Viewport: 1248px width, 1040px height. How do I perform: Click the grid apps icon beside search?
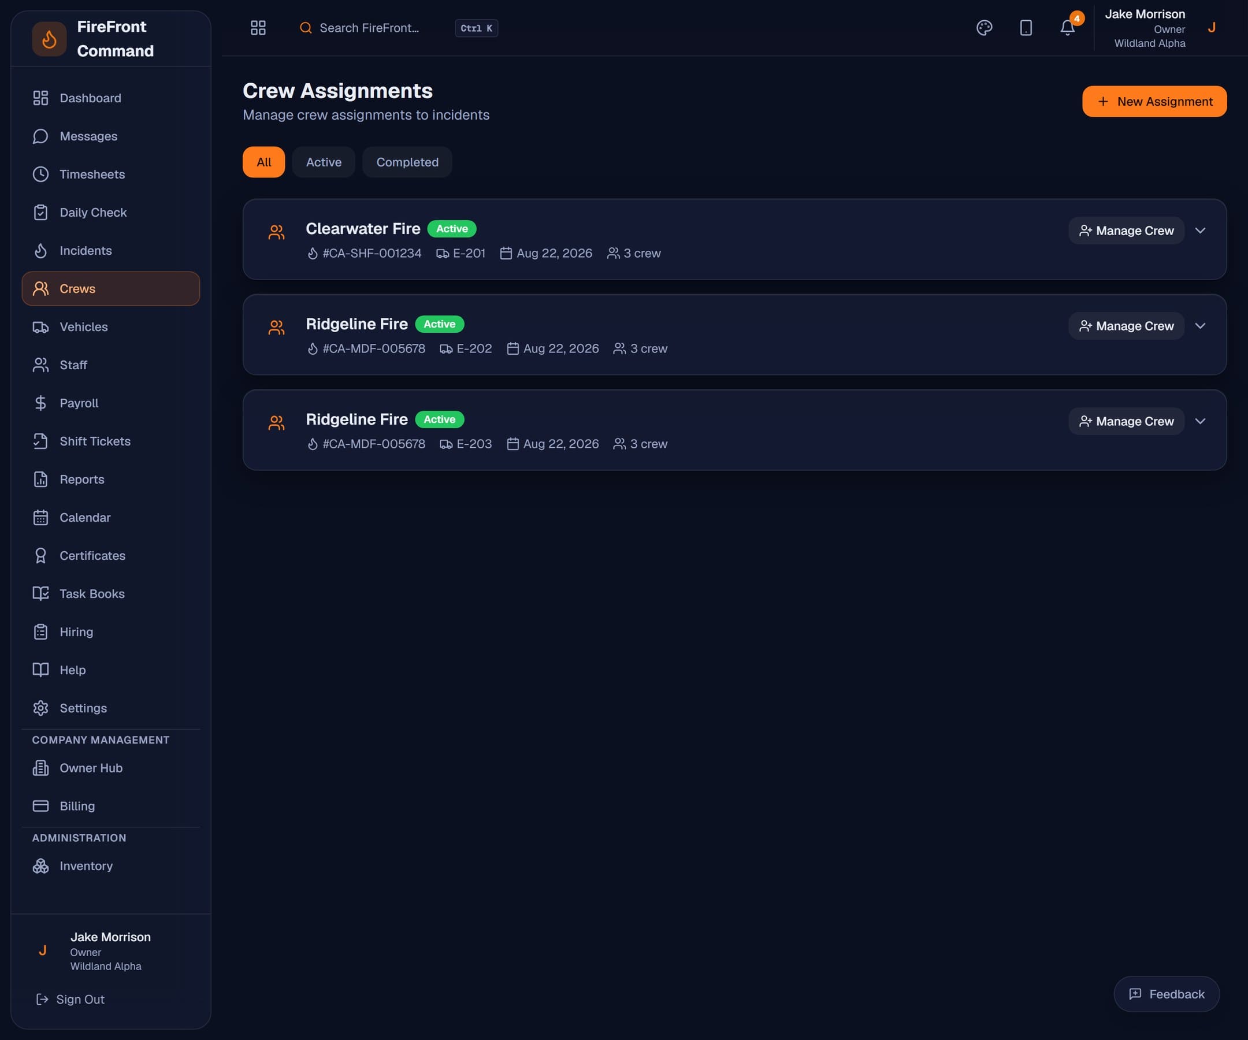(x=258, y=28)
